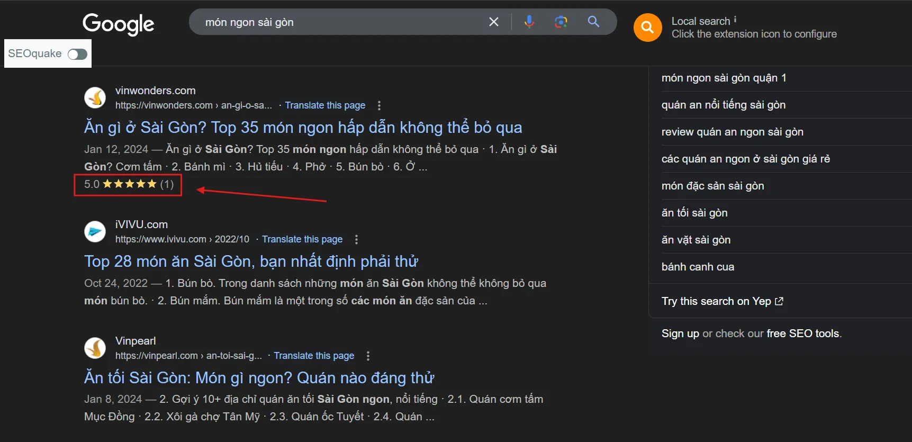Translate the vinwonders.com page
The height and width of the screenshot is (442, 912).
pos(325,105)
